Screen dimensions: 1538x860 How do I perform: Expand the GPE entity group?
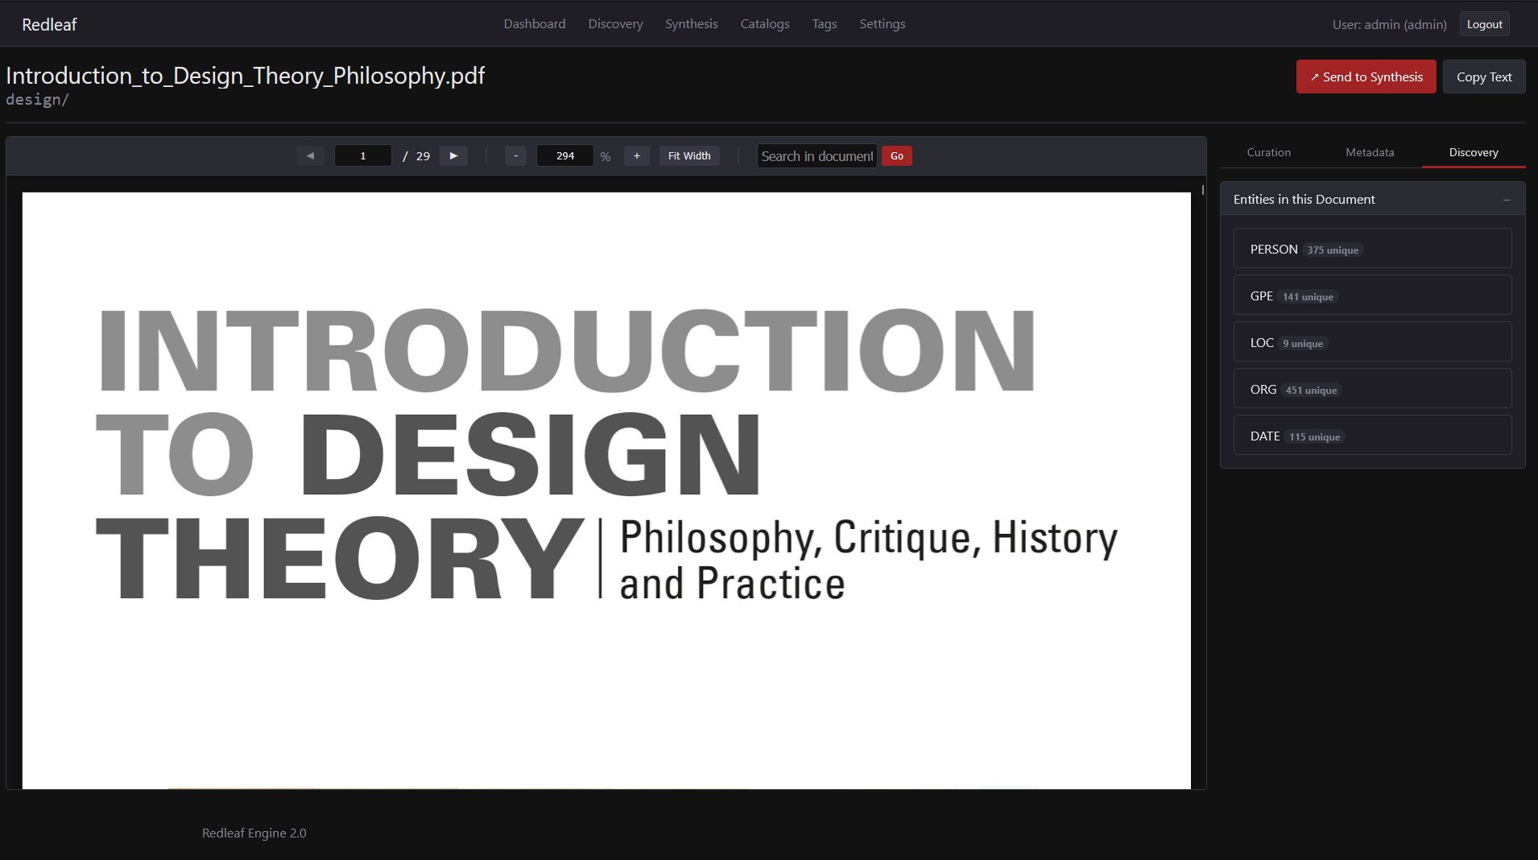tap(1371, 296)
